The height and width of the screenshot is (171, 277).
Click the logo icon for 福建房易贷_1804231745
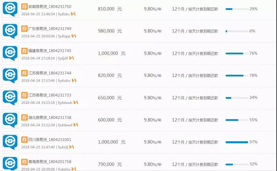click(x=10, y=54)
